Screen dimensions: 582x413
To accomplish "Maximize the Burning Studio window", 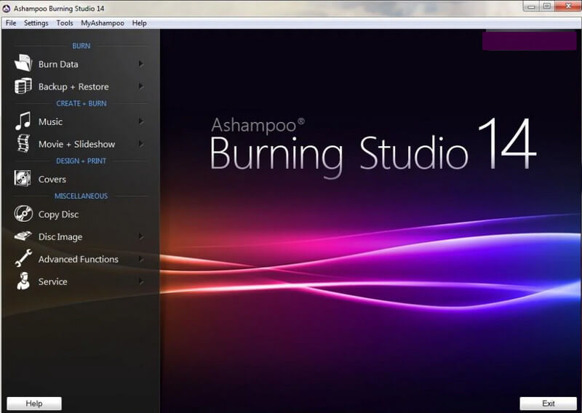I will click(547, 6).
